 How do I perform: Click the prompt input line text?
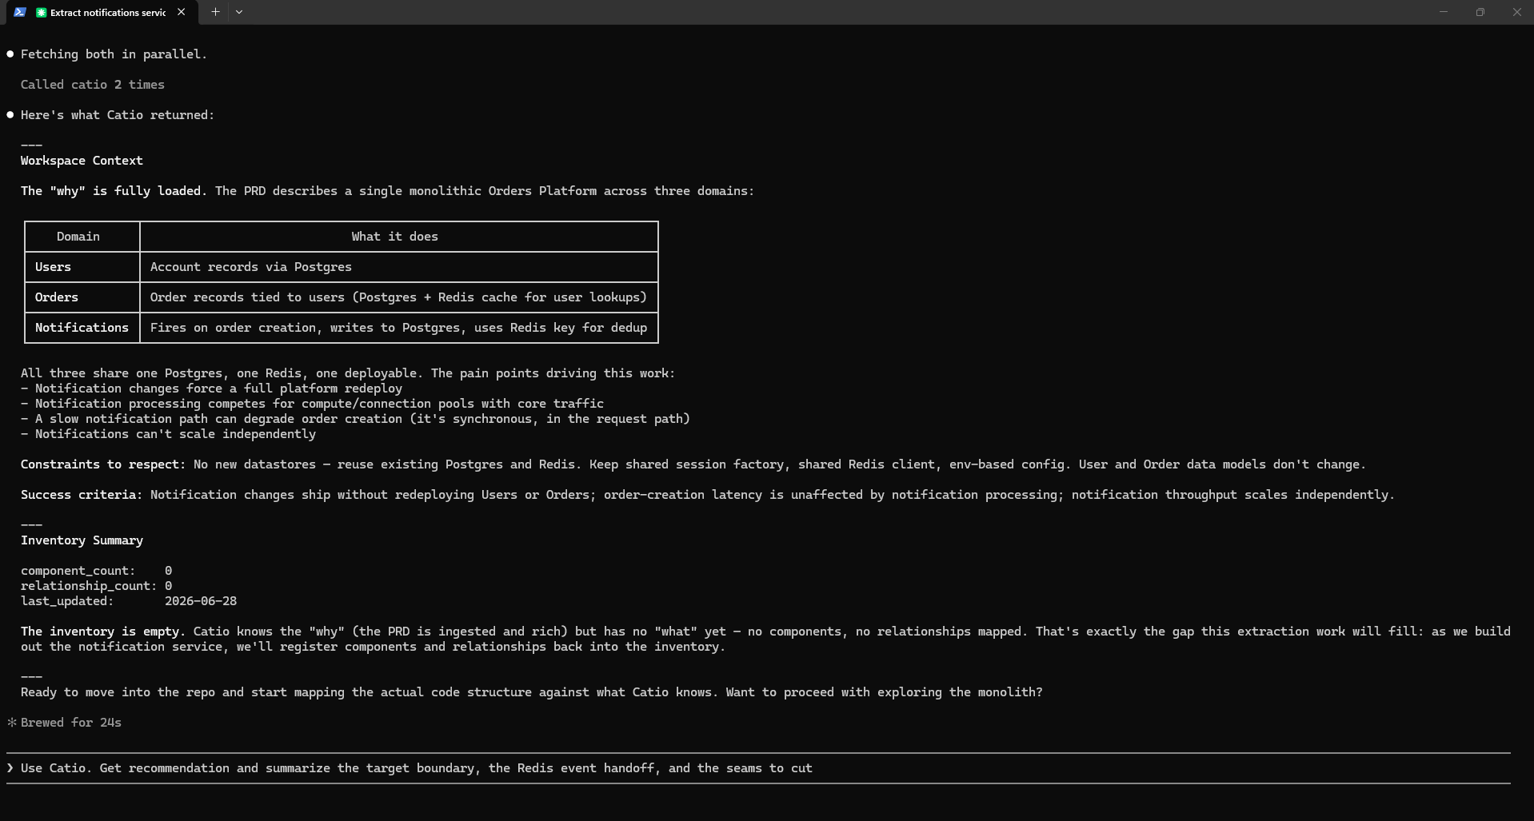point(416,768)
